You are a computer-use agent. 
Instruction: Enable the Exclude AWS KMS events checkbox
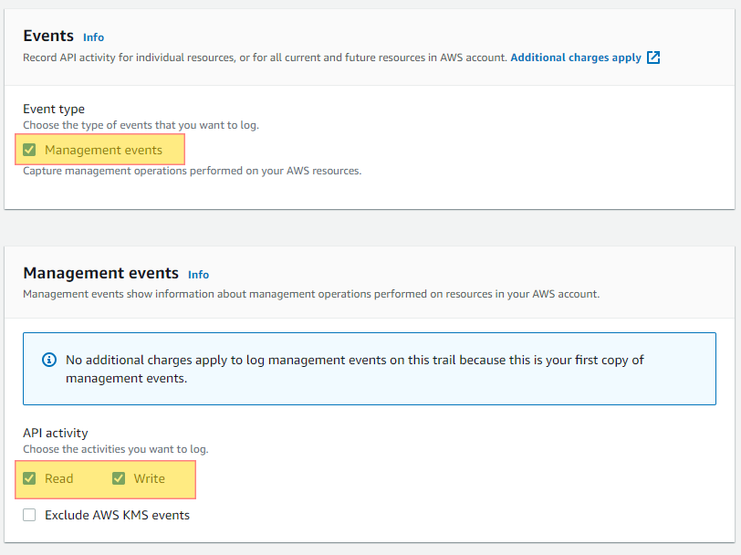pyautogui.click(x=29, y=515)
